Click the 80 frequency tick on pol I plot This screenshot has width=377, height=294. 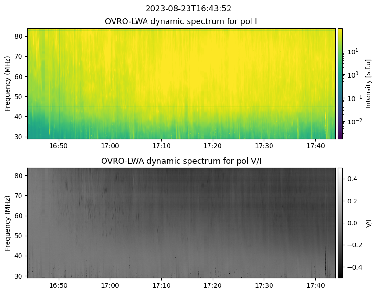[x=20, y=36]
